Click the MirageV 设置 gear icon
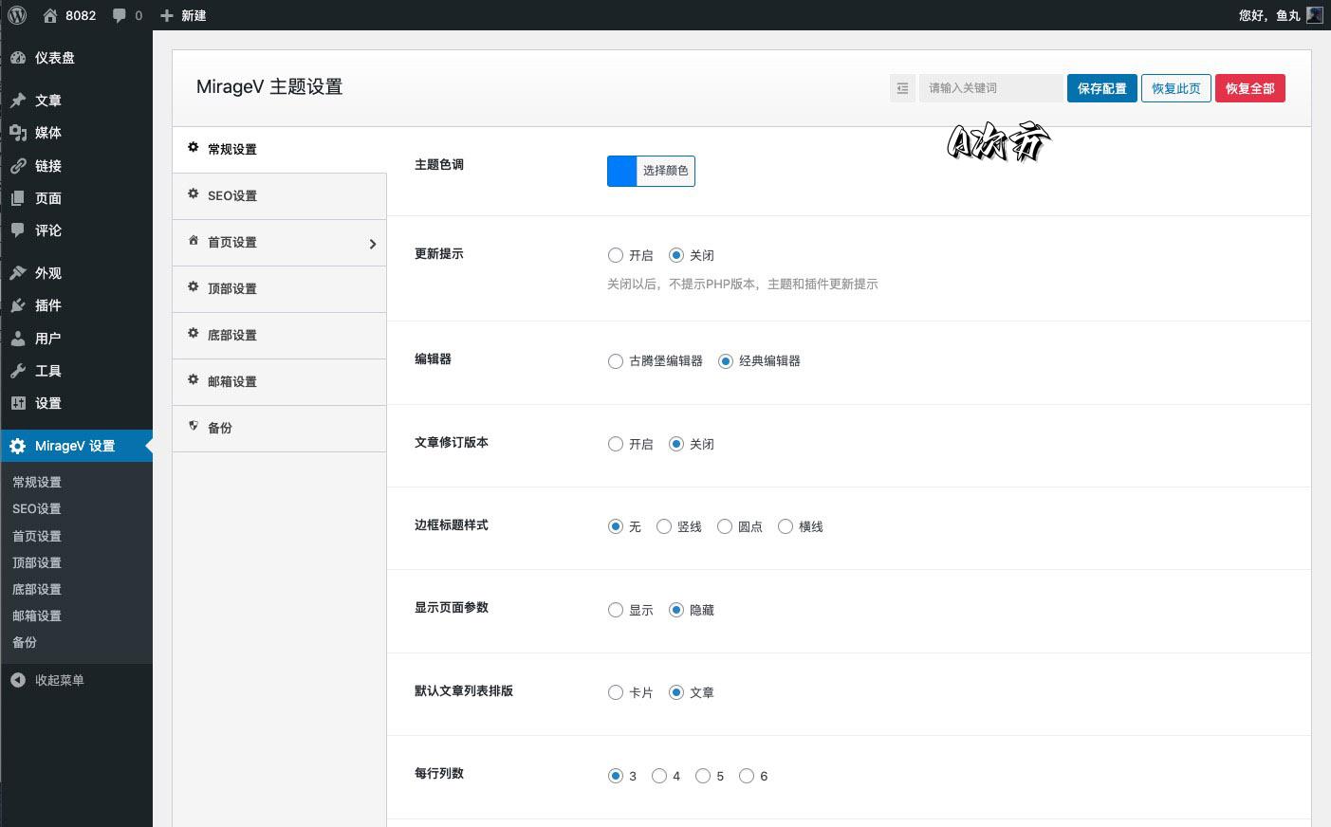This screenshot has width=1331, height=827. [x=18, y=446]
